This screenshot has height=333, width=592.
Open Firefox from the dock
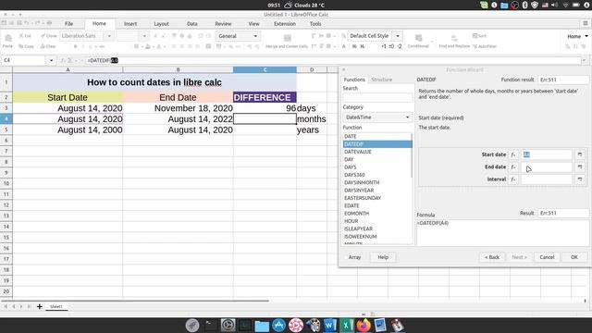pyautogui.click(x=364, y=325)
